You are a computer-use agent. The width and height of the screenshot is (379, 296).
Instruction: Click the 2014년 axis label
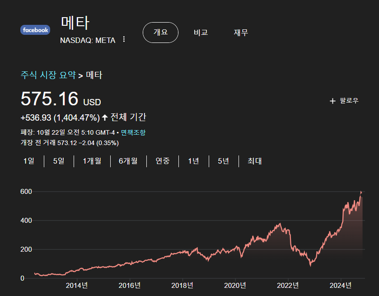click(77, 286)
